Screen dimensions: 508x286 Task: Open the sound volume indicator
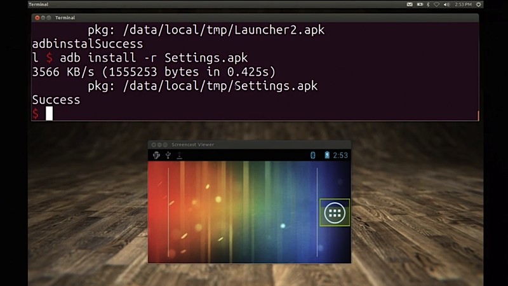coord(446,4)
